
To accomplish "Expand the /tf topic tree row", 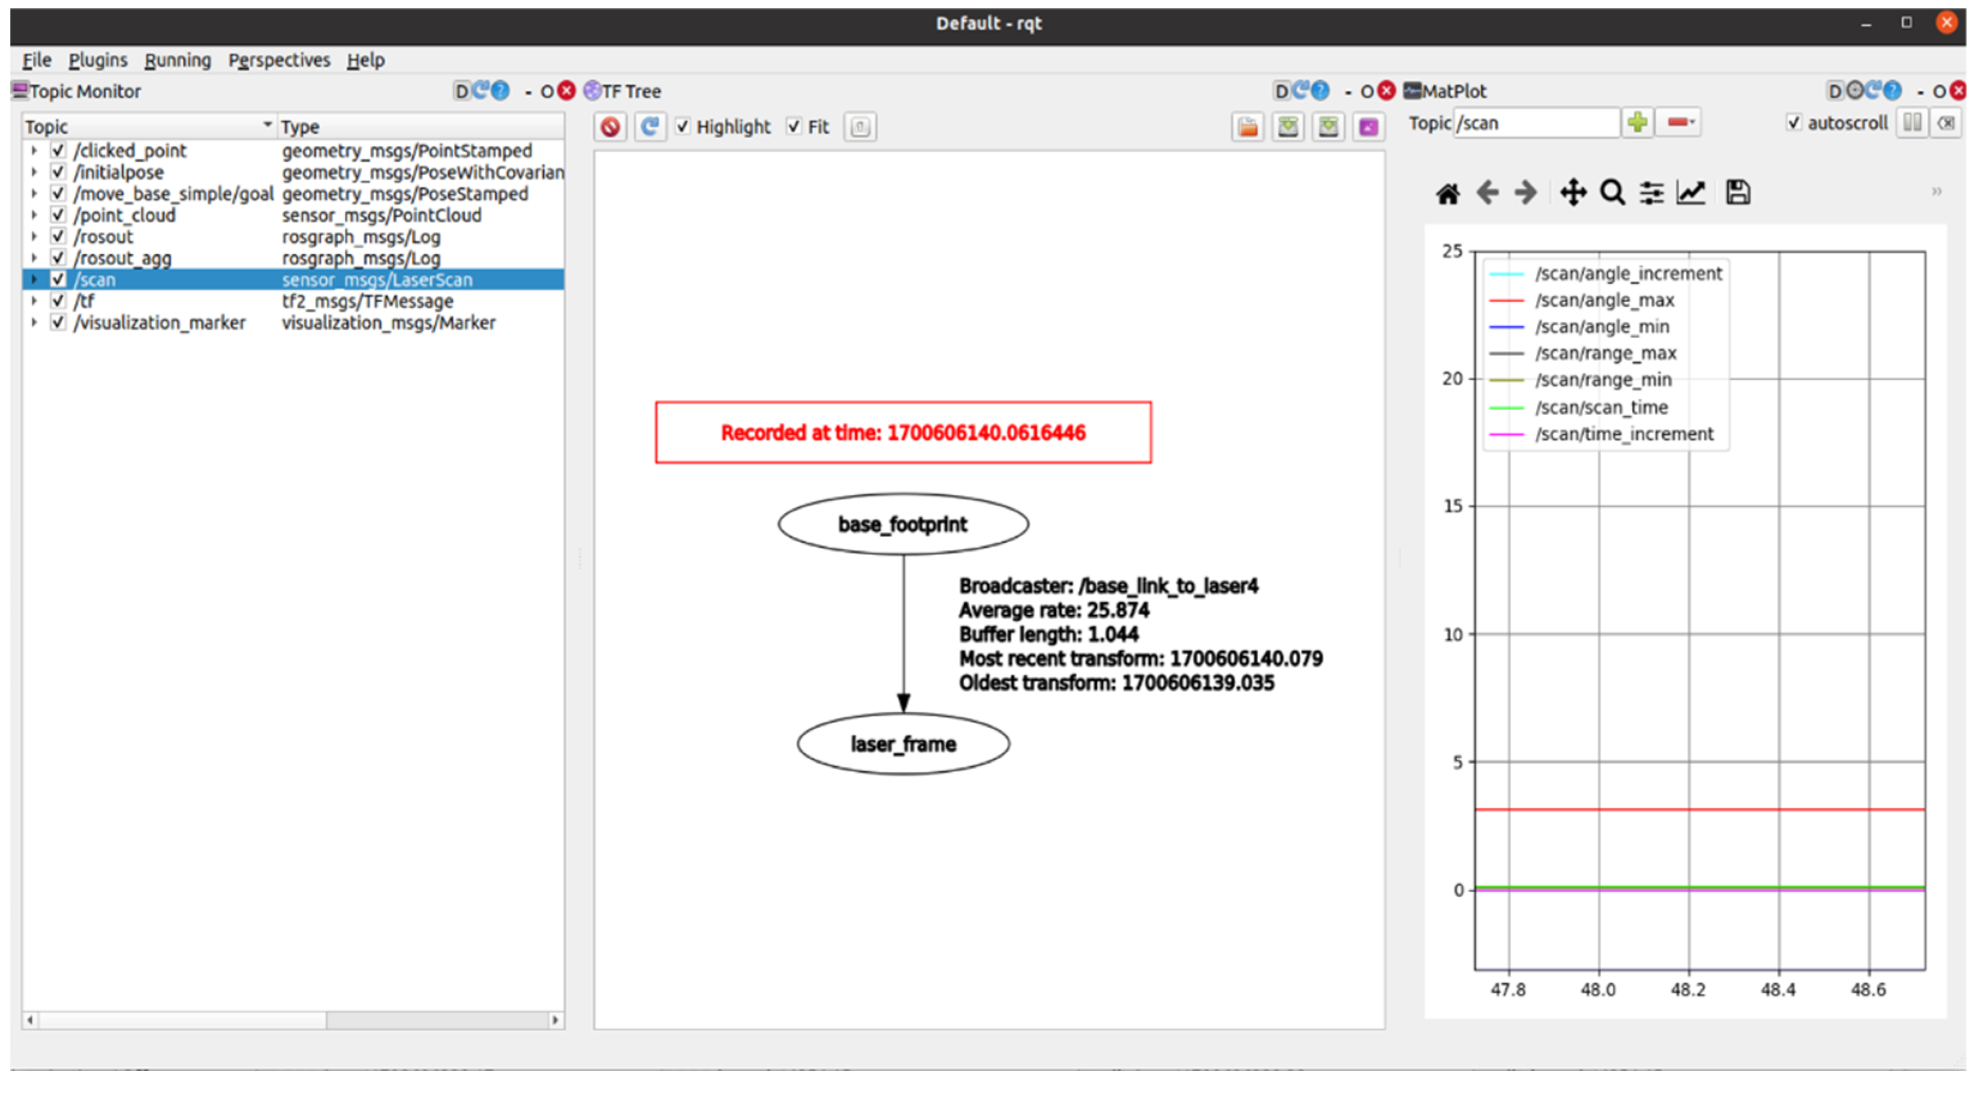I will (34, 300).
